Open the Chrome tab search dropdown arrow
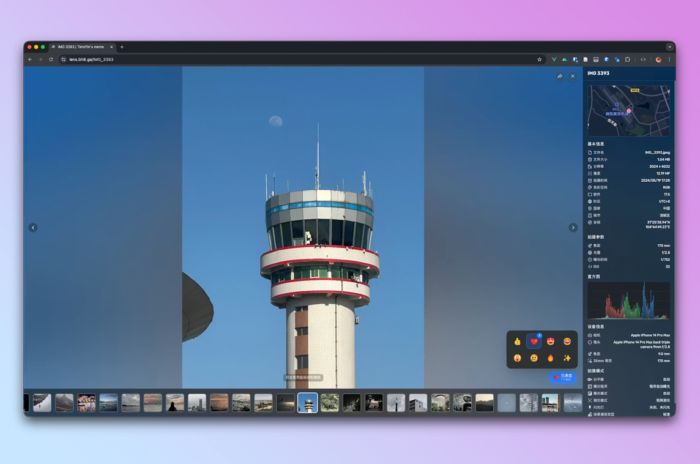This screenshot has height=464, width=700. tap(669, 47)
